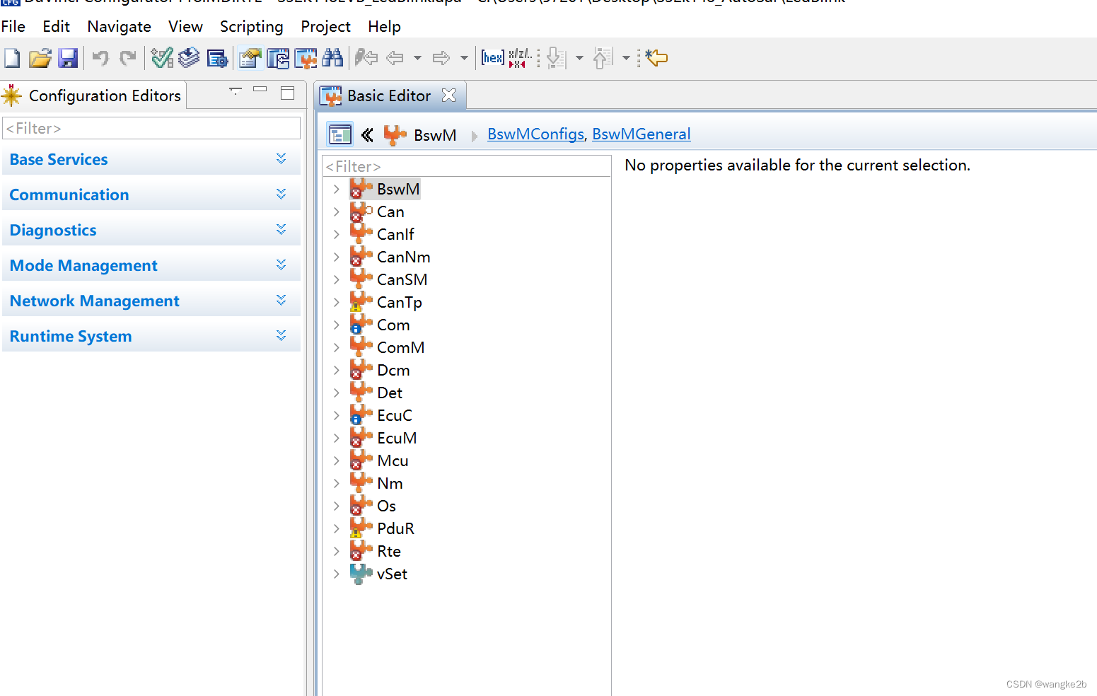Toggle the hex display icon
The height and width of the screenshot is (696, 1097).
[492, 58]
